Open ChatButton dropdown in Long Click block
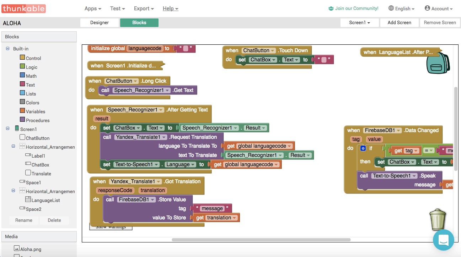This screenshot has height=257, width=461. click(122, 81)
